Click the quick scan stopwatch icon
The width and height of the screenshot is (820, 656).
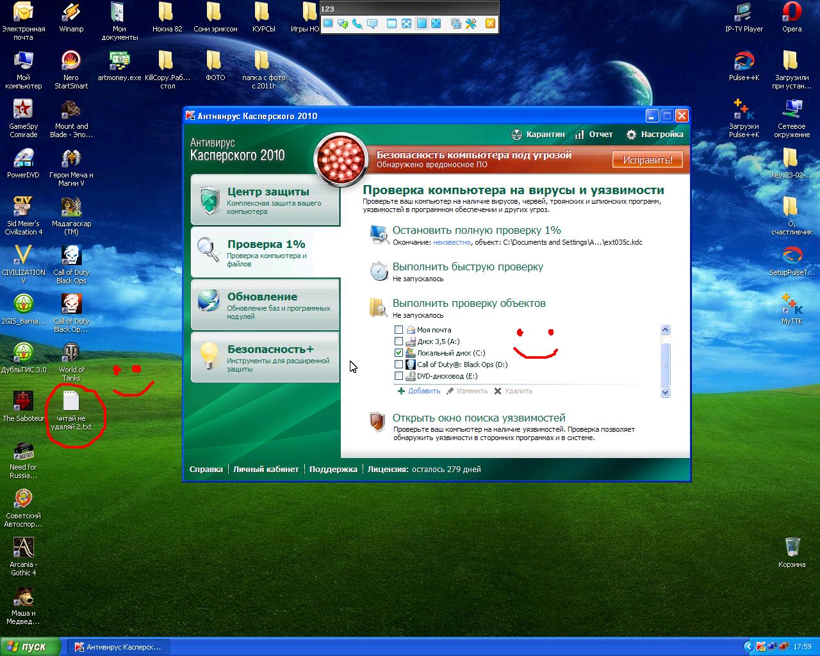coord(379,271)
